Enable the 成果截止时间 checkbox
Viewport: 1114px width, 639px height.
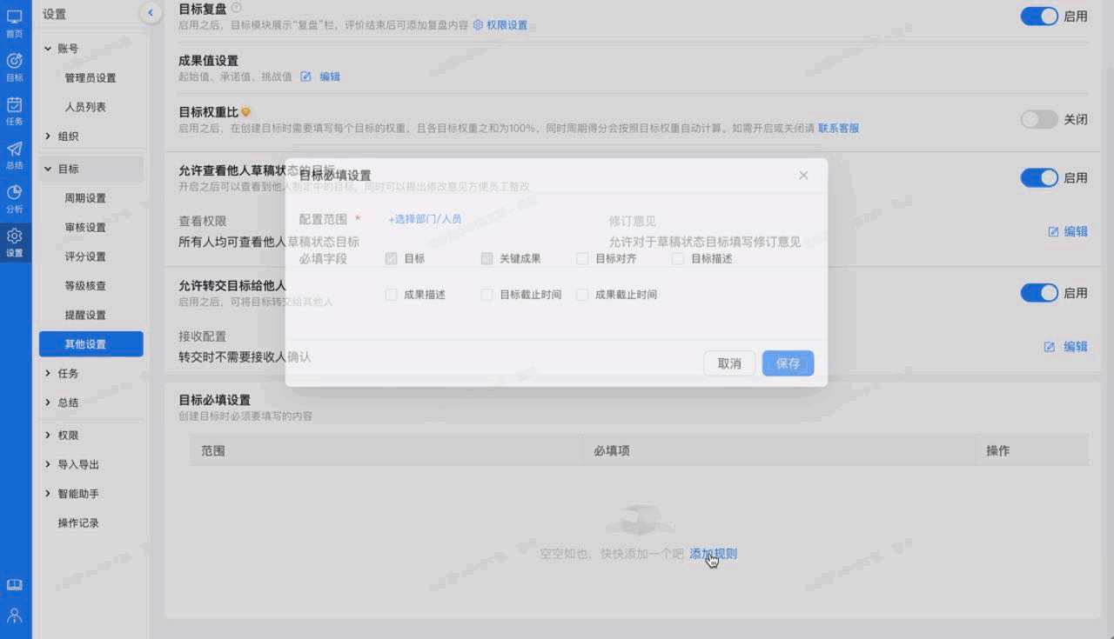[x=582, y=295]
